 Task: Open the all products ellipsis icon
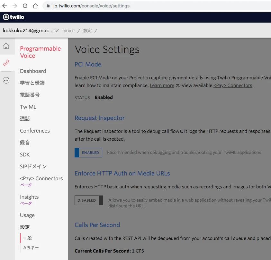coord(6,80)
